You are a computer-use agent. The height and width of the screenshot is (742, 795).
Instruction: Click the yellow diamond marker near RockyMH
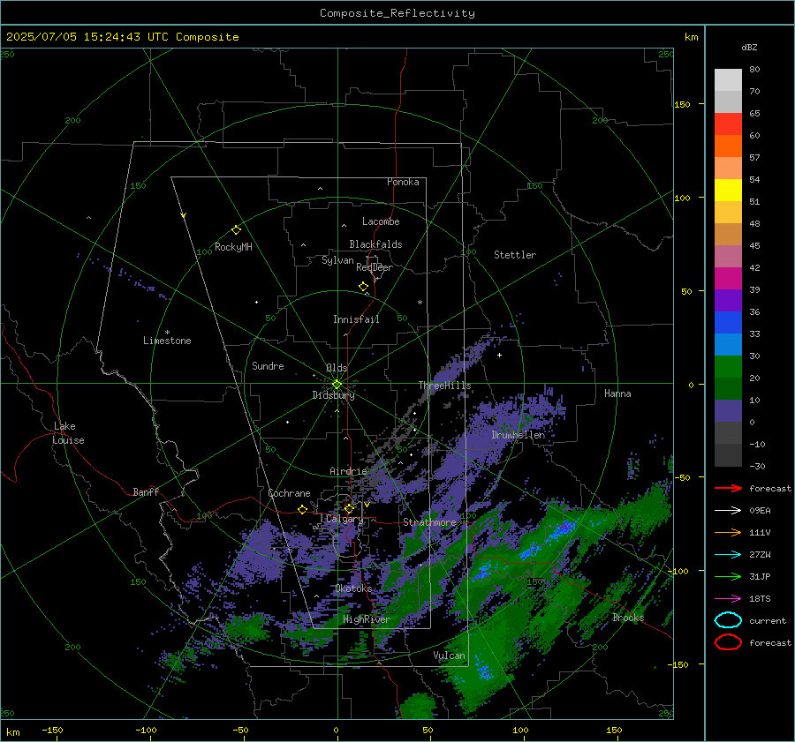click(236, 230)
